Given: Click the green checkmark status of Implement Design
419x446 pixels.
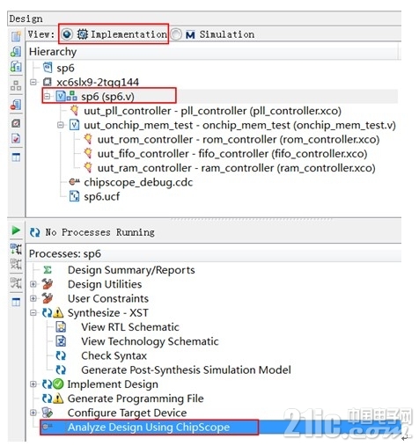Looking at the screenshot, I should [58, 384].
